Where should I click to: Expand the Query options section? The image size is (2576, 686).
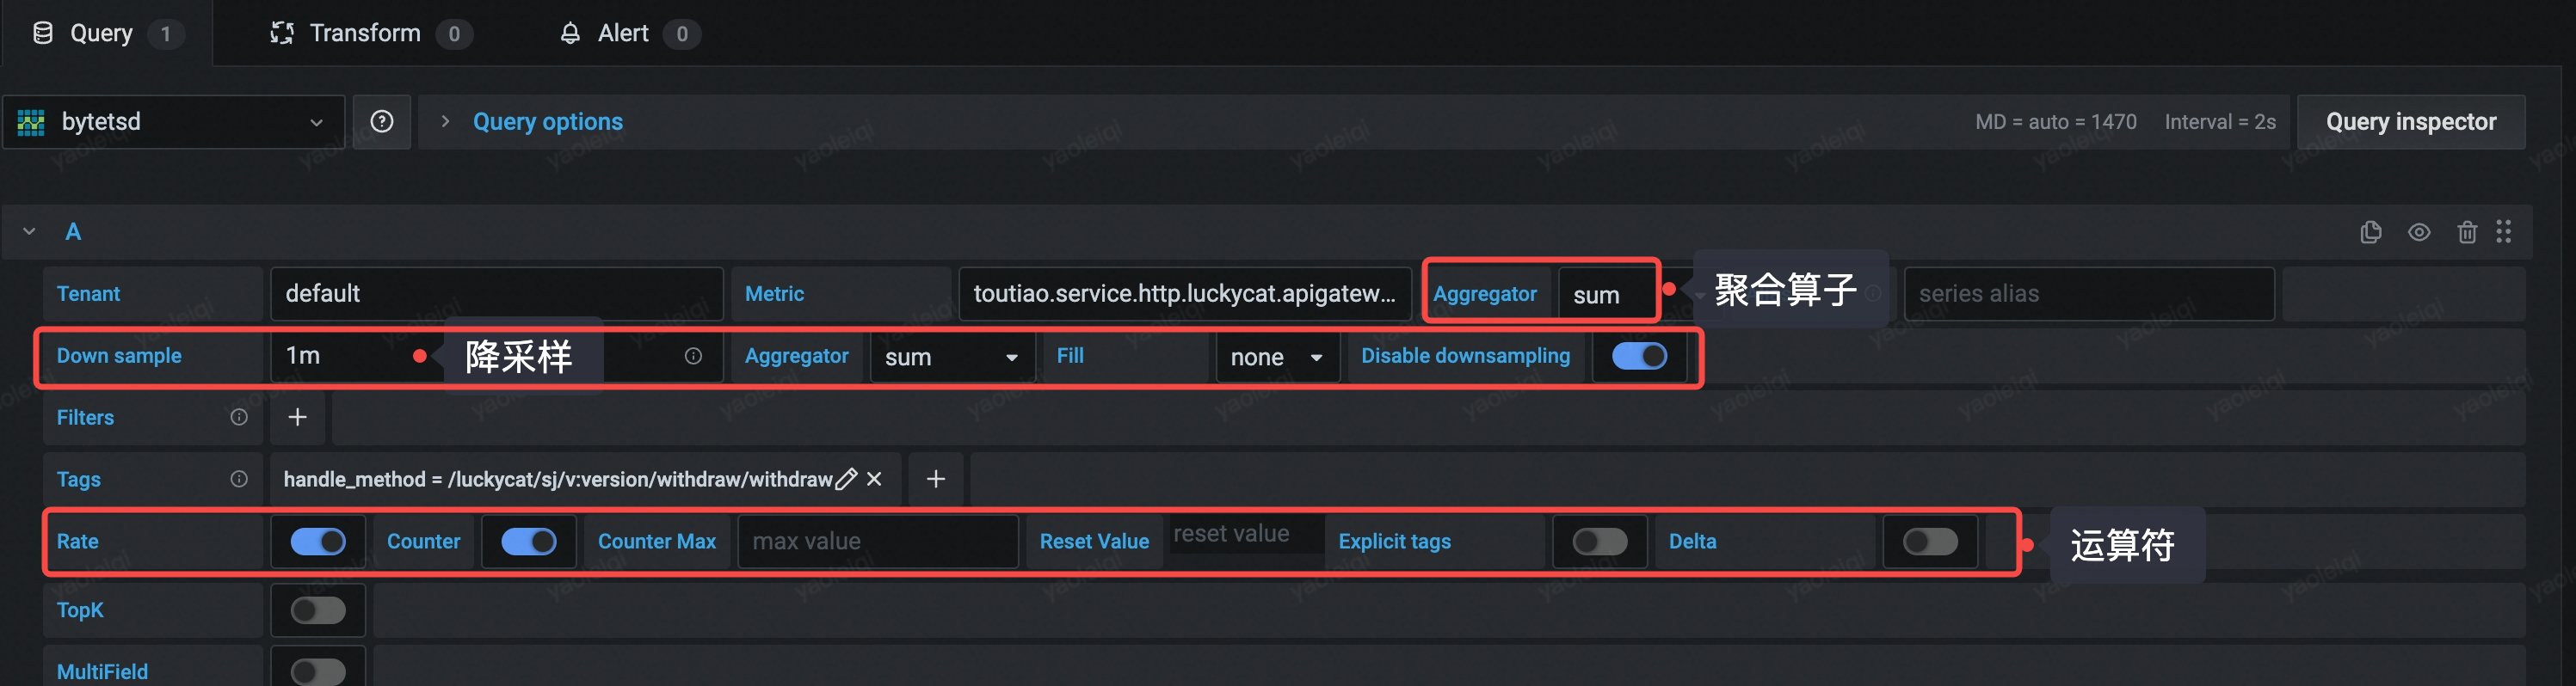pos(547,122)
